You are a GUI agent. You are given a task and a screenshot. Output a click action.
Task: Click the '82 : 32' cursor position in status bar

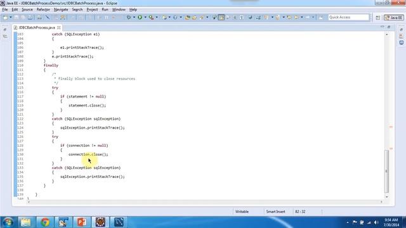[x=300, y=212]
